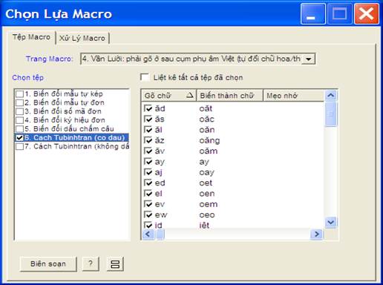Switch to the Xử Lý Macro tab
The image size is (383, 285).
[x=82, y=39]
